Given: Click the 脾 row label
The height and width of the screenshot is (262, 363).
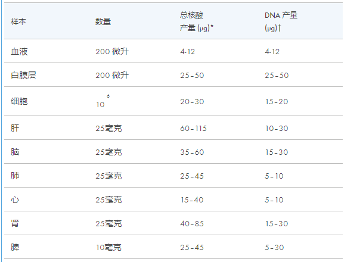Looking at the screenshot, I should pyautogui.click(x=15, y=247).
